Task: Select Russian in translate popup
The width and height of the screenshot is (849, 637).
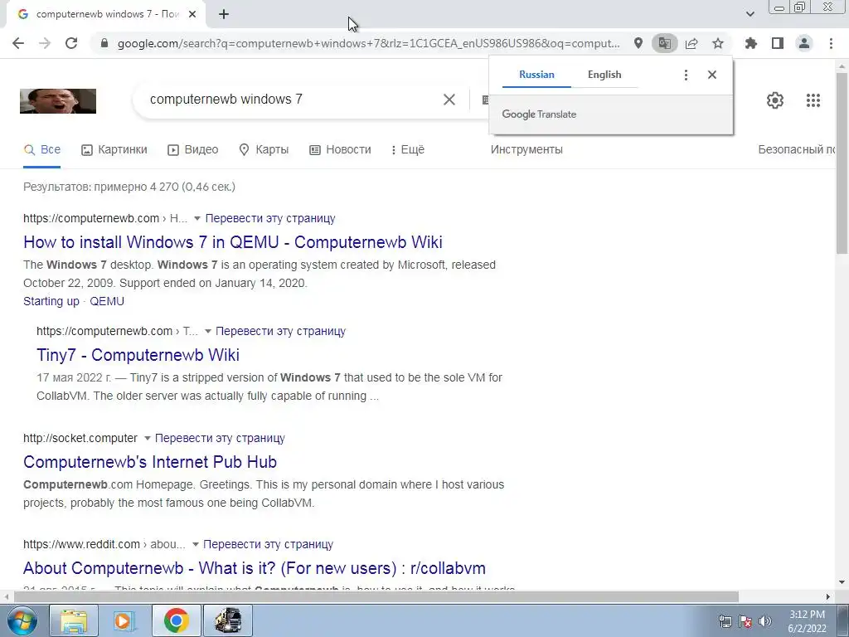Action: [536, 75]
